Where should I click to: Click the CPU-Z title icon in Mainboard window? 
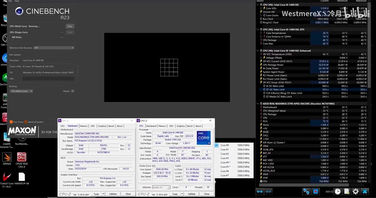[60, 121]
